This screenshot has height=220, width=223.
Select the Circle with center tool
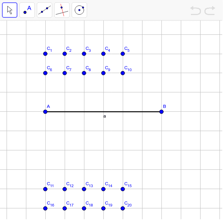(x=79, y=10)
